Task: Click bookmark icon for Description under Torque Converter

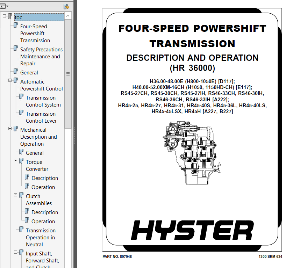Action: [x=27, y=177]
